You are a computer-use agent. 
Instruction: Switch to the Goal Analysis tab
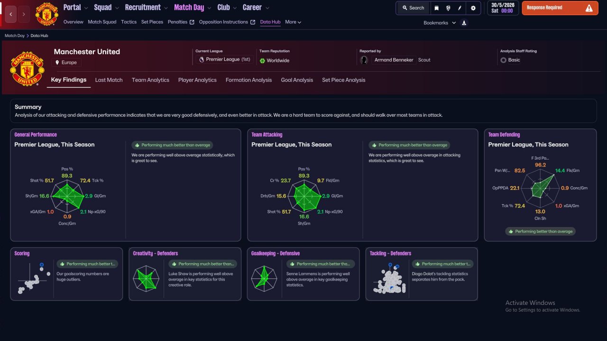297,80
